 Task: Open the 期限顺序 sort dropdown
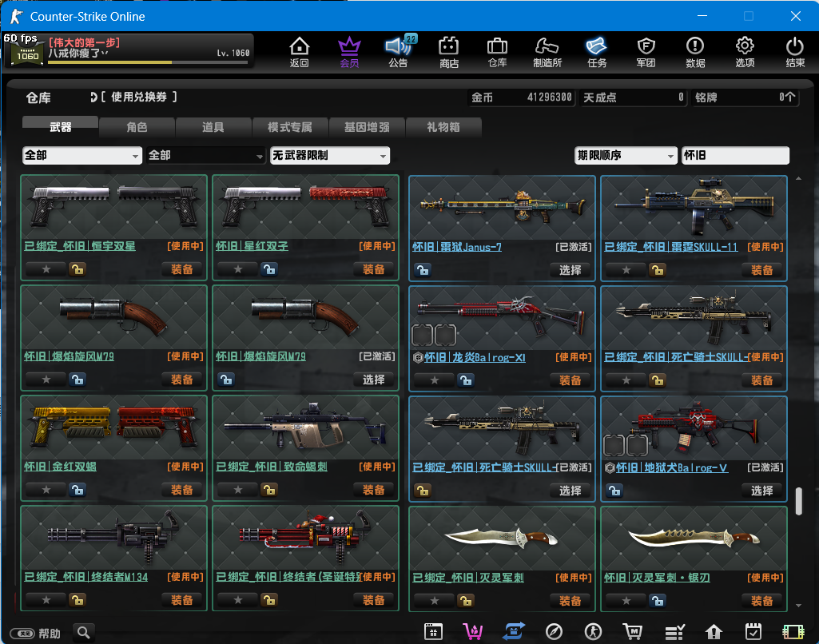click(x=625, y=155)
